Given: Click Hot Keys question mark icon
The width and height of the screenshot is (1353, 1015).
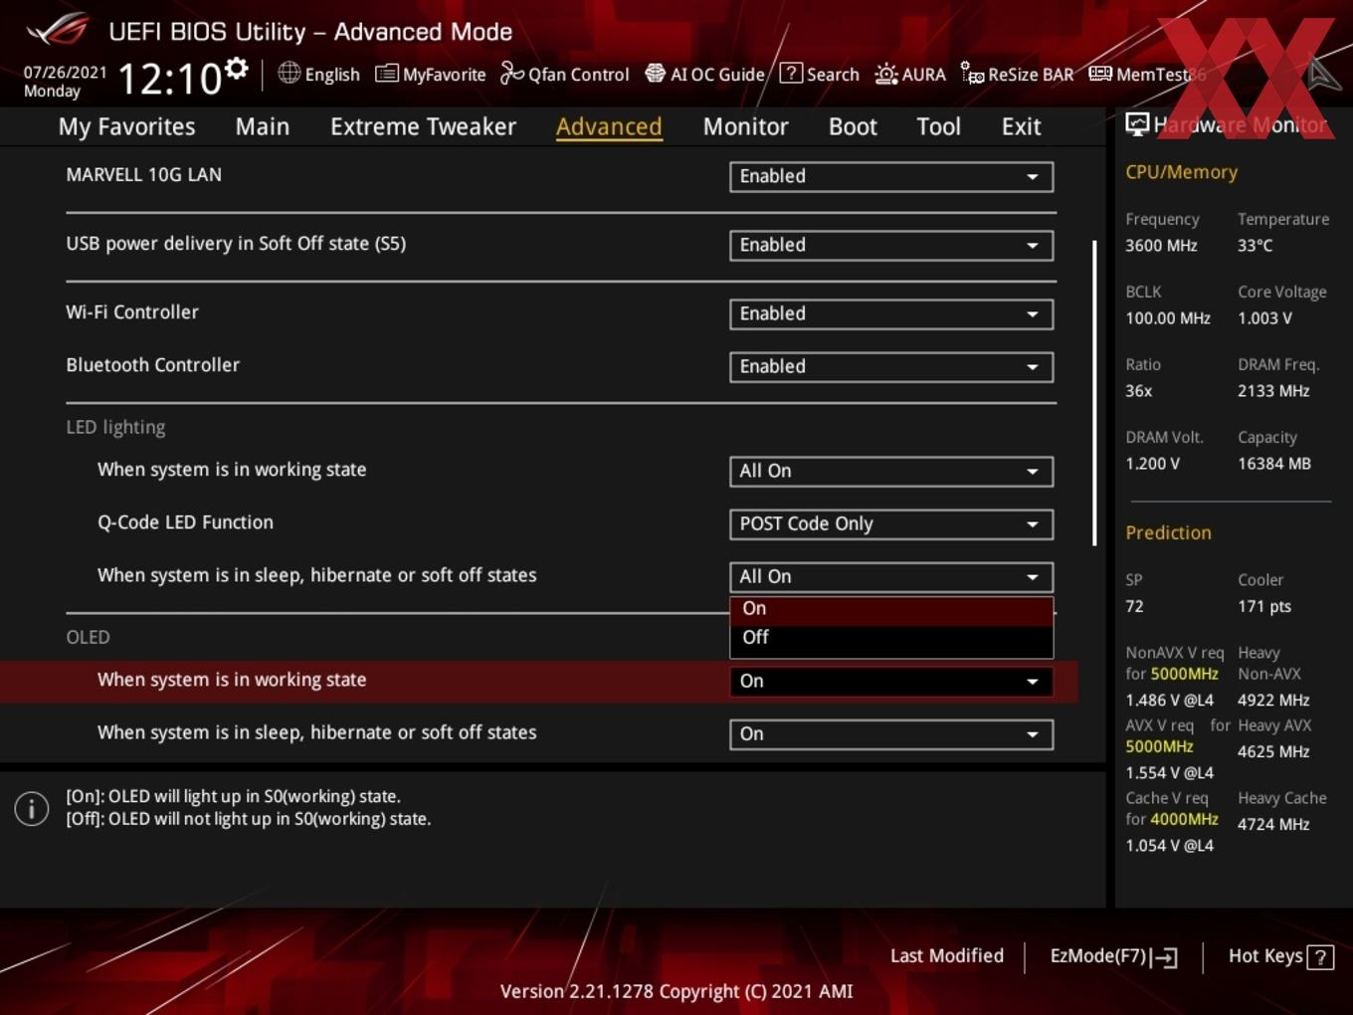Looking at the screenshot, I should 1320,957.
